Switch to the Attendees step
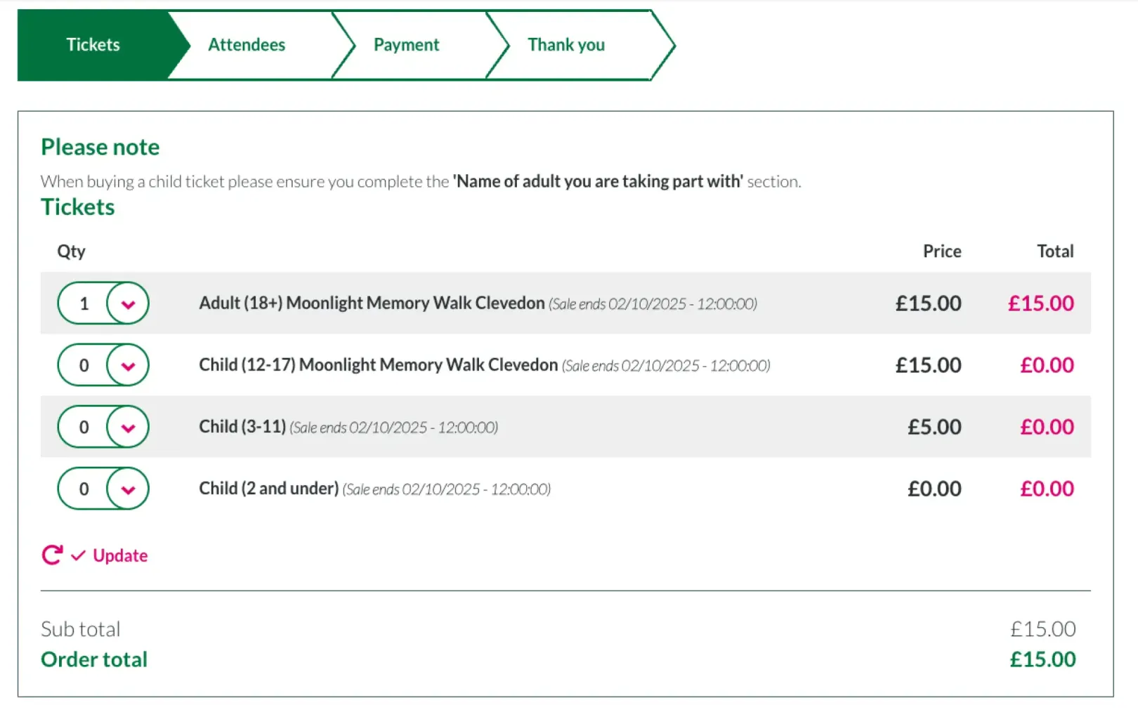The width and height of the screenshot is (1138, 724). [x=247, y=44]
